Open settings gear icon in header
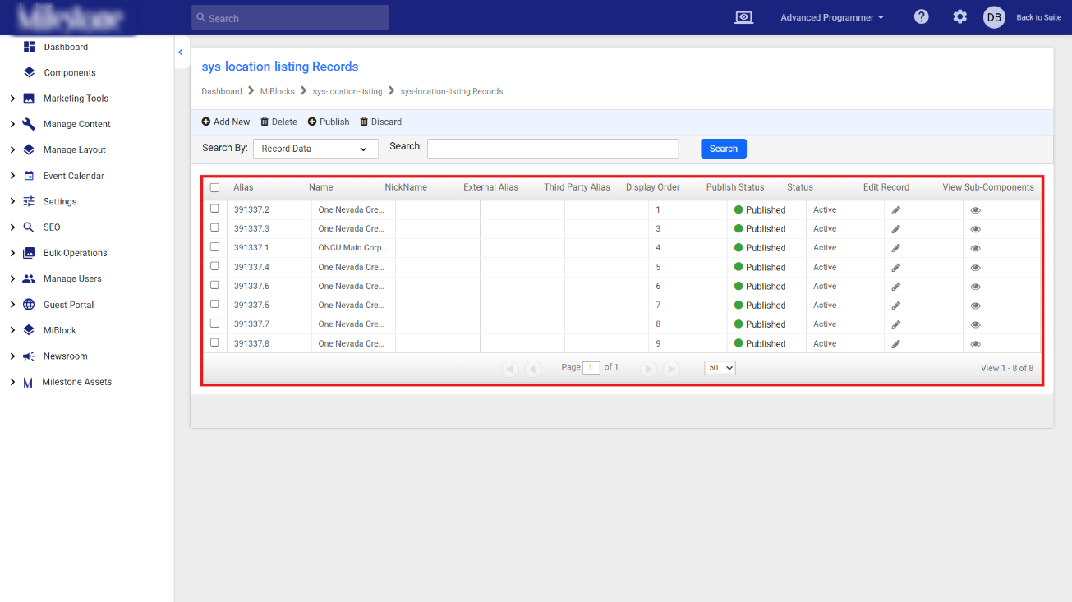This screenshot has width=1072, height=602. coord(959,17)
